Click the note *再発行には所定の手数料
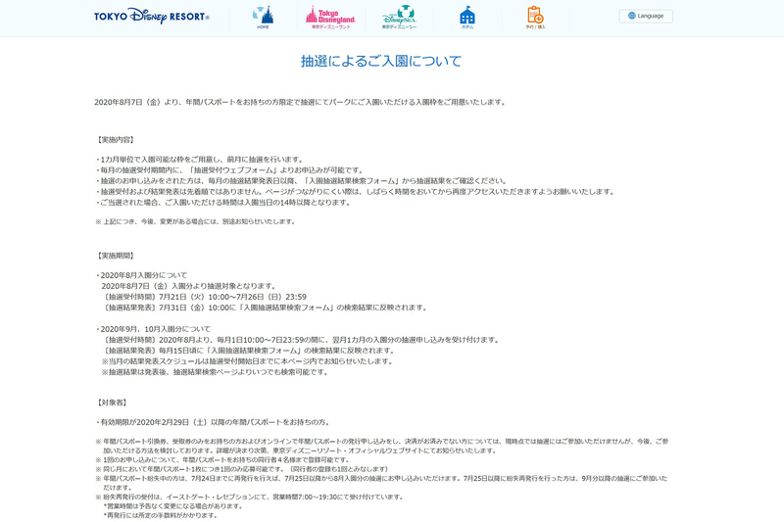This screenshot has width=784, height=522. pyautogui.click(x=160, y=515)
